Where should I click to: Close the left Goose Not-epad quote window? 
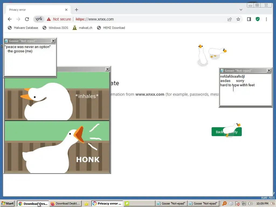[53, 41]
